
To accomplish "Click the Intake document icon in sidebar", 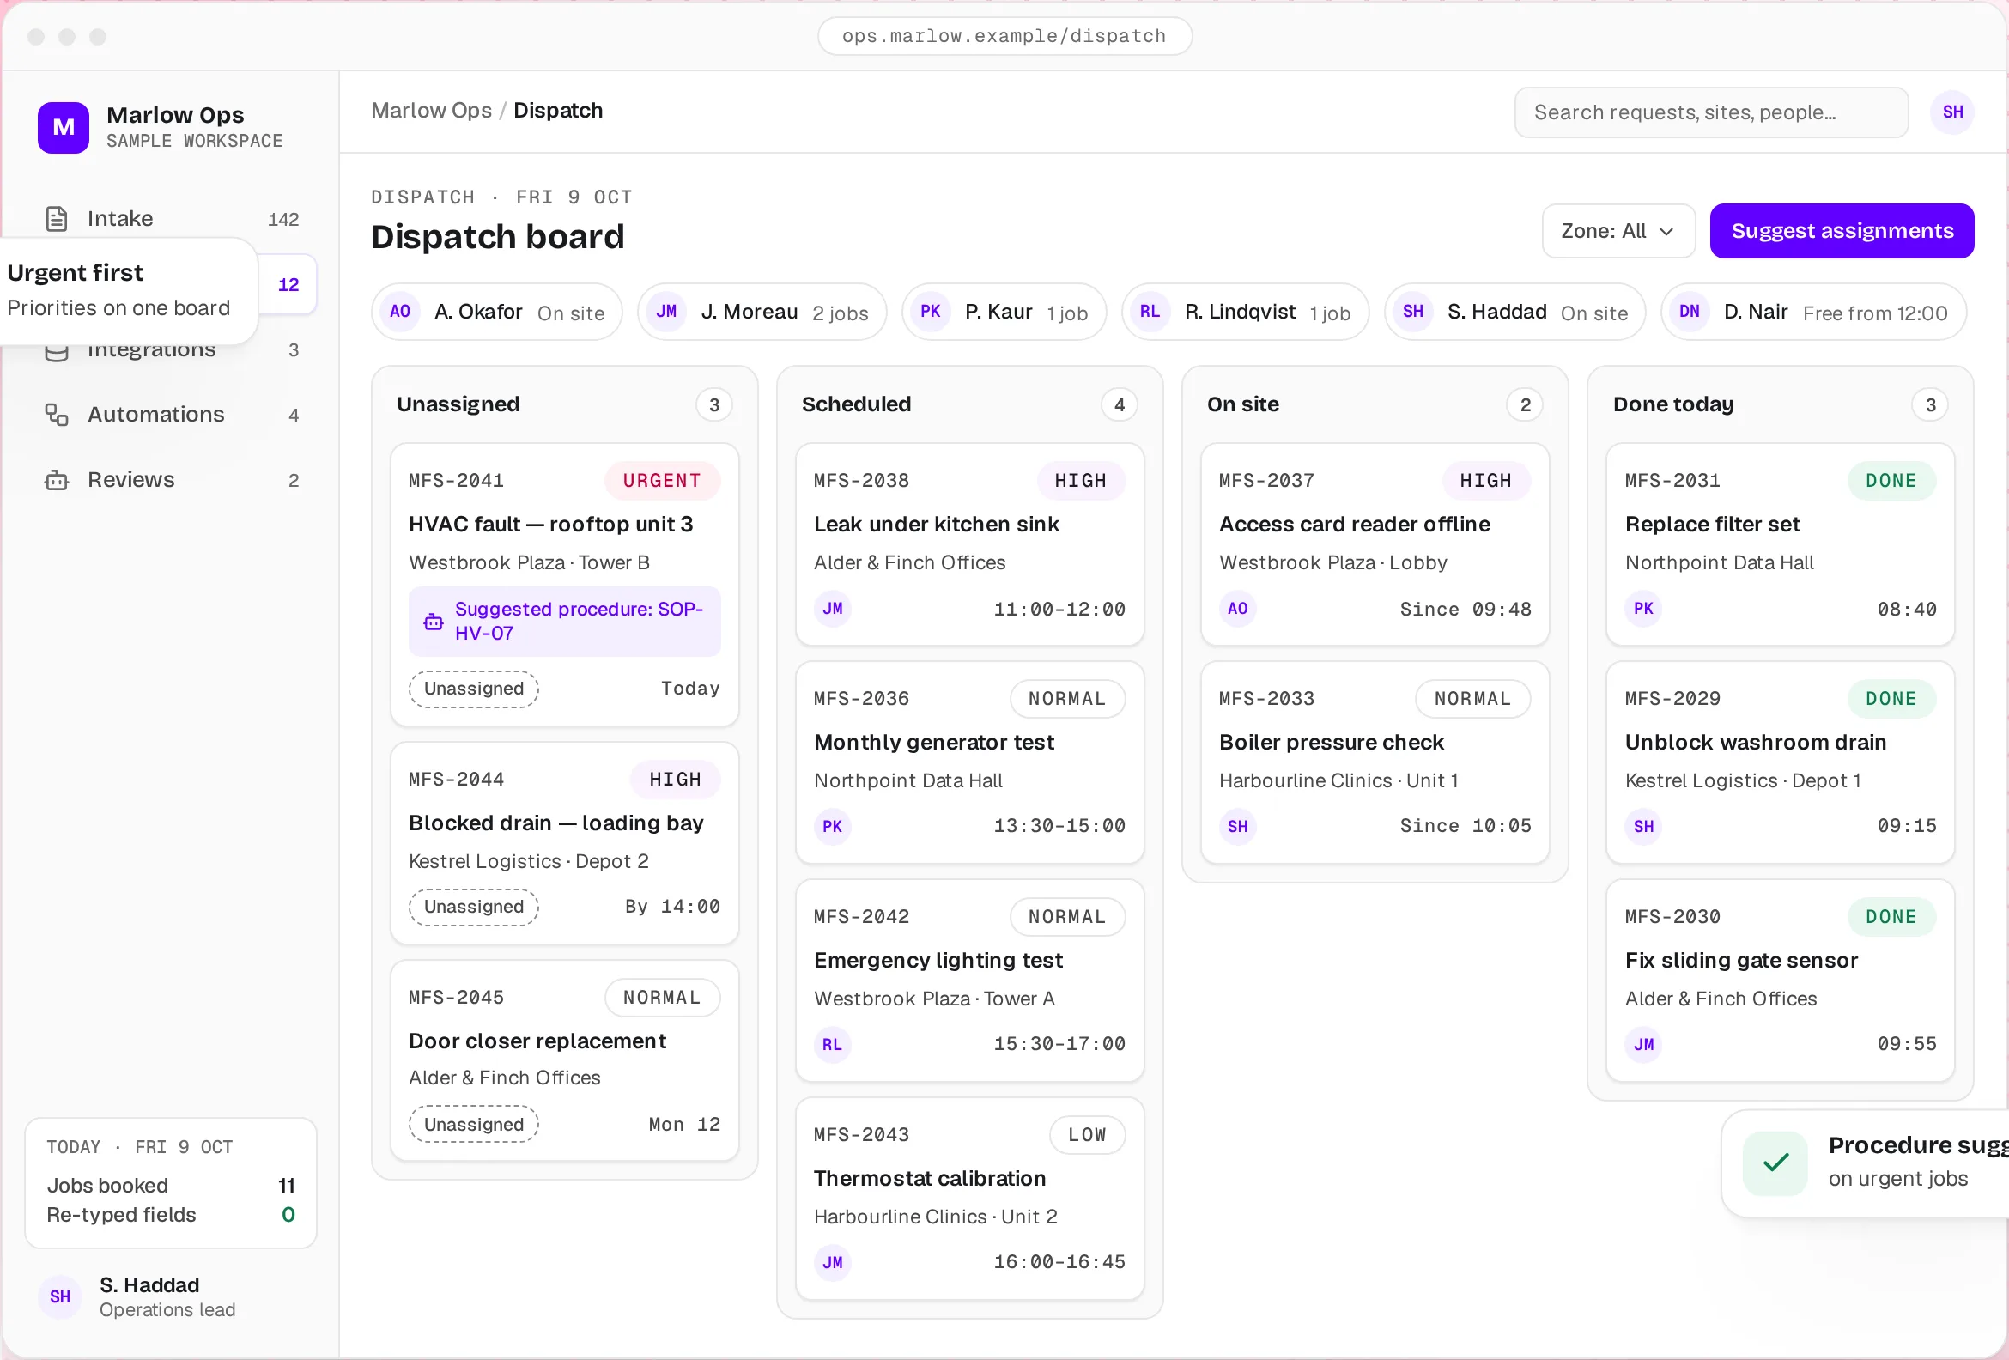I will [x=56, y=219].
